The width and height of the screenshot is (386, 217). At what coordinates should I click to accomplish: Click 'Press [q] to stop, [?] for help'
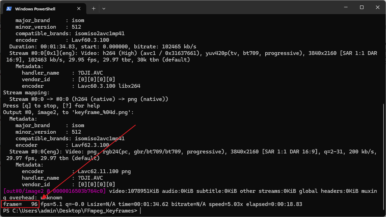(51, 105)
